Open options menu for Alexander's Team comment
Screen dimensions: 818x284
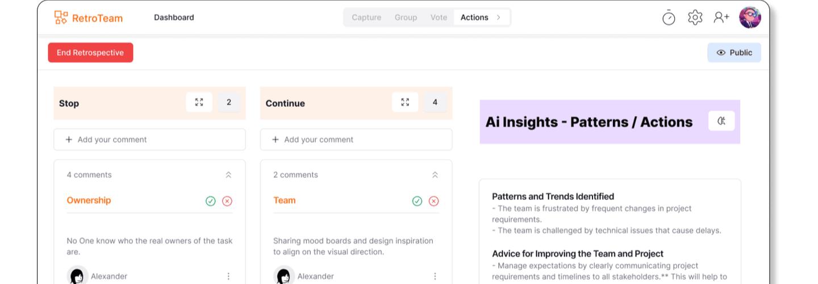tap(435, 276)
